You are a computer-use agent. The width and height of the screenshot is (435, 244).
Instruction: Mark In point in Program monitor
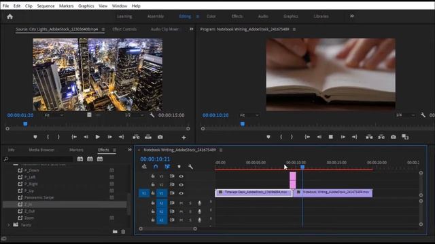tap(281, 137)
